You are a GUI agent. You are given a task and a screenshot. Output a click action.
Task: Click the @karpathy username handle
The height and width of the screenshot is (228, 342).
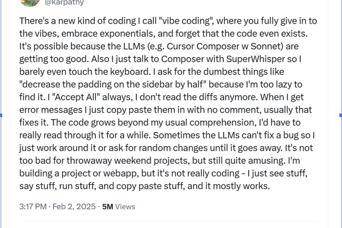pos(64,3)
